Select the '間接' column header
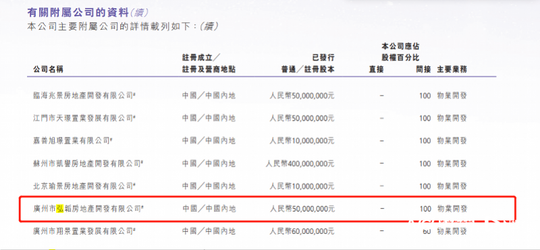This screenshot has width=540, height=250. [423, 69]
